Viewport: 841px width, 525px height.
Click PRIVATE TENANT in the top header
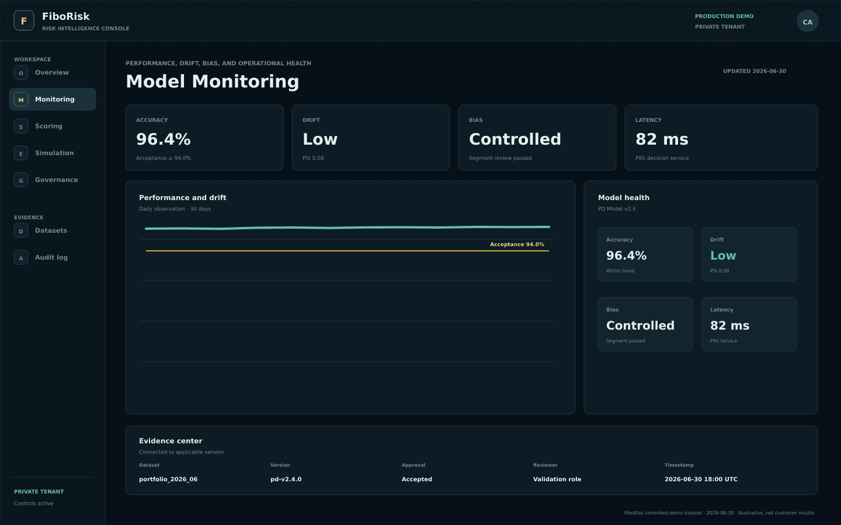pyautogui.click(x=720, y=27)
